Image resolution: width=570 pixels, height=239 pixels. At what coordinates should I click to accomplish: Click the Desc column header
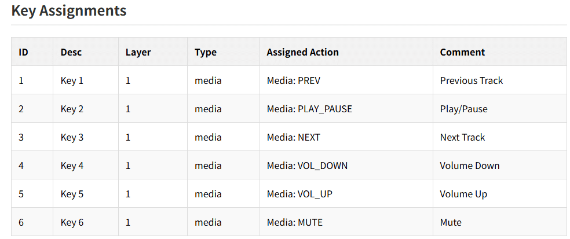coord(86,52)
